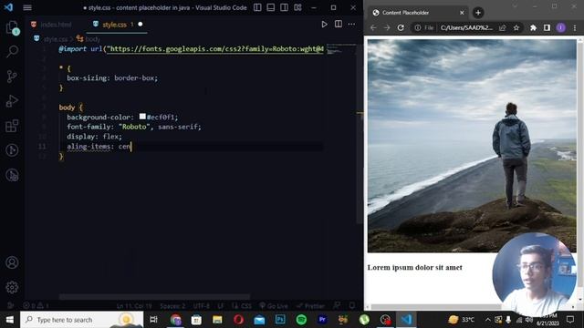Viewport: 584px width, 328px height.
Task: Open the browser Extensions puzzle icon
Action: 533,27
